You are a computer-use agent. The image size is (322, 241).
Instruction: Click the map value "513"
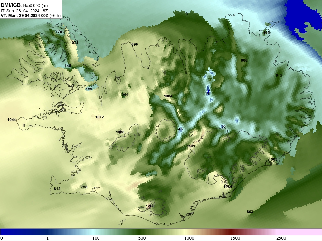pyautogui.click(x=279, y=76)
